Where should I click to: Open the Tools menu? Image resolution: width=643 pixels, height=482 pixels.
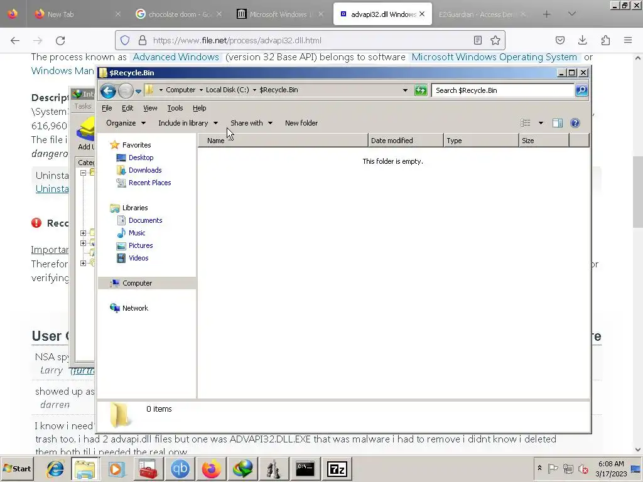click(x=175, y=108)
